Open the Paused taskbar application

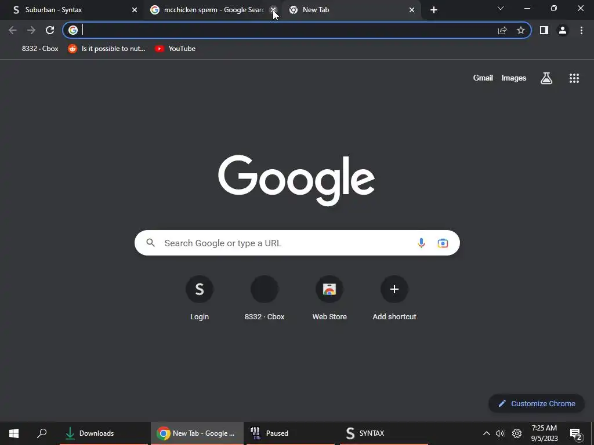[291, 433]
